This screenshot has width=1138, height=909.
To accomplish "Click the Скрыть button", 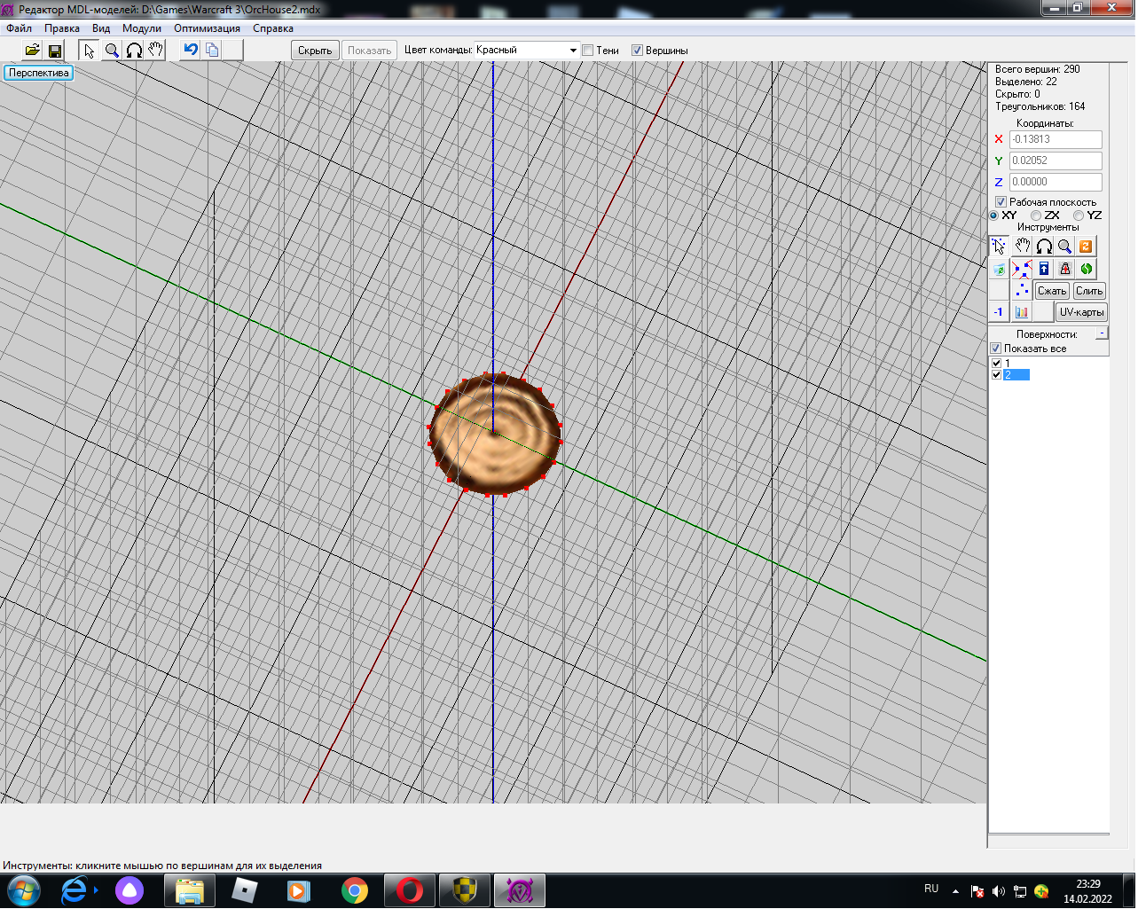I will tap(315, 51).
